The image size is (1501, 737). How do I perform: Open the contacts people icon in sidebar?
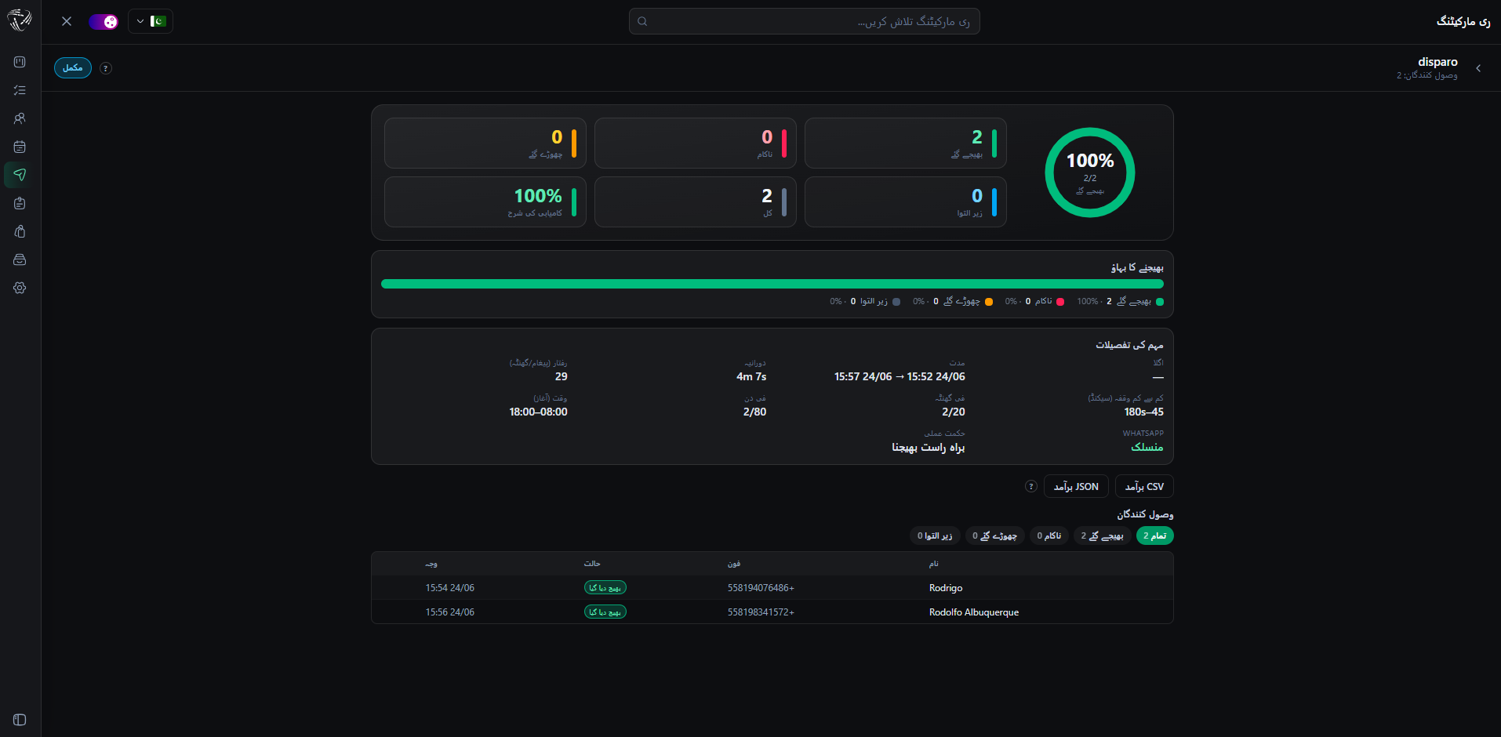20,118
